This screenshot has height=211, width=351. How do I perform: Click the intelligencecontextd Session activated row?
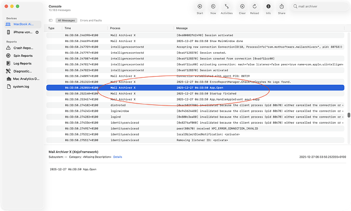(x=195, y=70)
